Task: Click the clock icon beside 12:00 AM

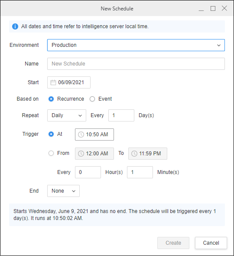Action: 81,154
